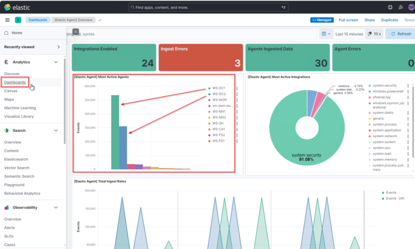Click the sidebar vertical scrollbar
This screenshot has height=249, width=415.
click(x=65, y=101)
